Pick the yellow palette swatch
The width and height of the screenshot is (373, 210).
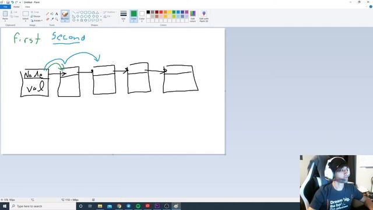[x=170, y=12]
